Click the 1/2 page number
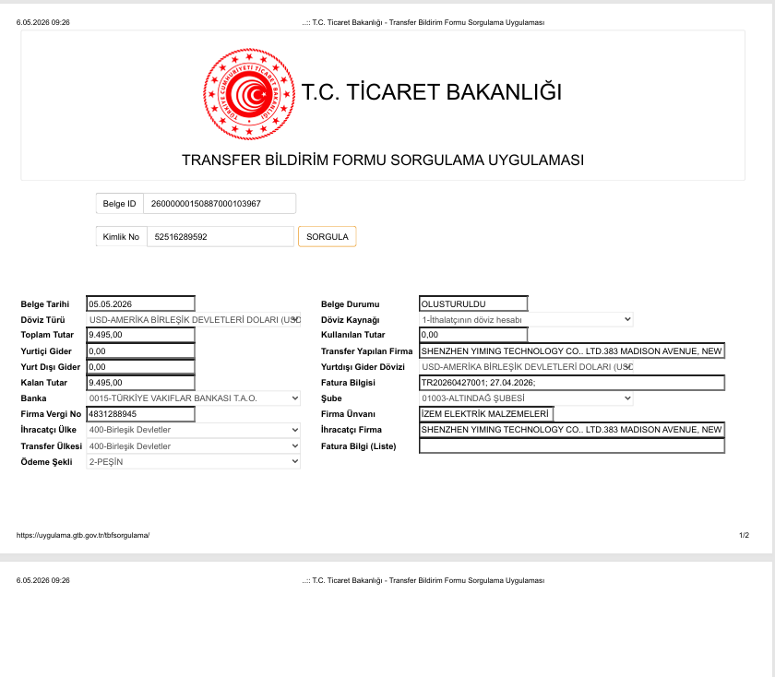 tap(744, 535)
